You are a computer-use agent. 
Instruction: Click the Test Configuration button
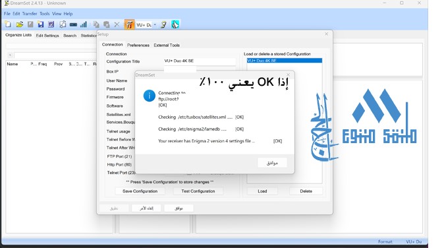click(198, 191)
